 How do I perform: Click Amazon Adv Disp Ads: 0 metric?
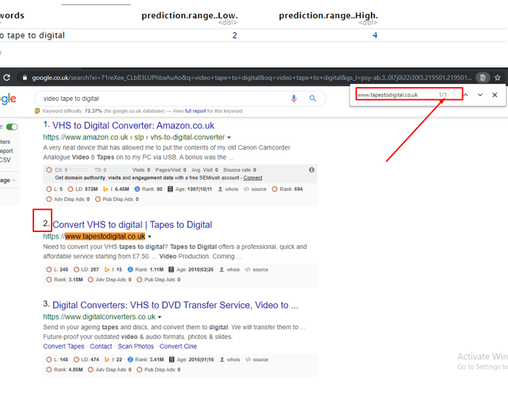coord(68,199)
